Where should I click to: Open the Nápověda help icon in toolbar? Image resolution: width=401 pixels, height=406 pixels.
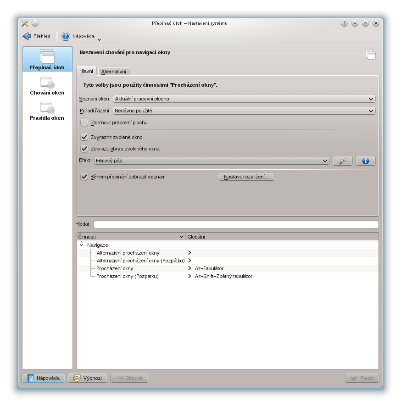click(x=66, y=36)
